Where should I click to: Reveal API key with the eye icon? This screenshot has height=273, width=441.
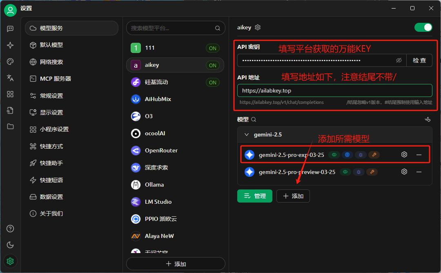(x=399, y=60)
